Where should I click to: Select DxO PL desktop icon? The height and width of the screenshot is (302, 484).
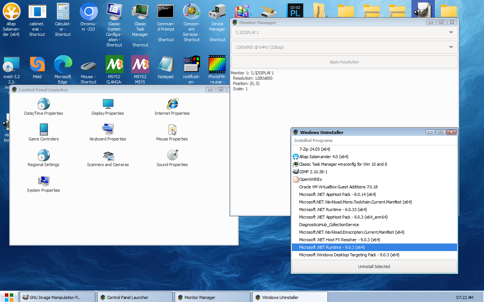pyautogui.click(x=295, y=11)
